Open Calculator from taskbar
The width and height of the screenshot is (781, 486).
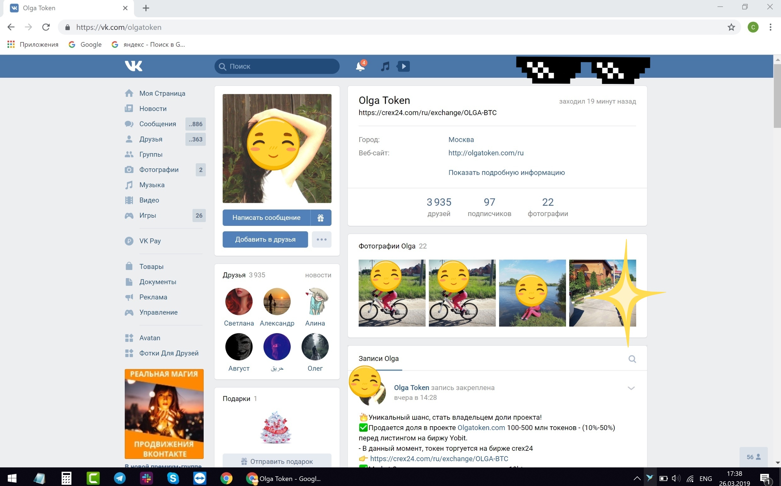point(66,478)
